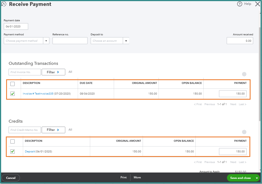
Task: Edit the invoice payment amount 150.00 field
Action: tap(233, 94)
